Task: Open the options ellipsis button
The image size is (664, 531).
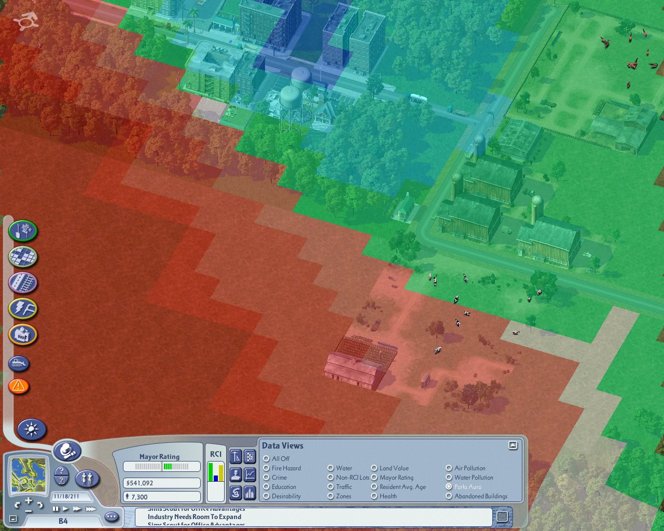Action: tap(112, 516)
